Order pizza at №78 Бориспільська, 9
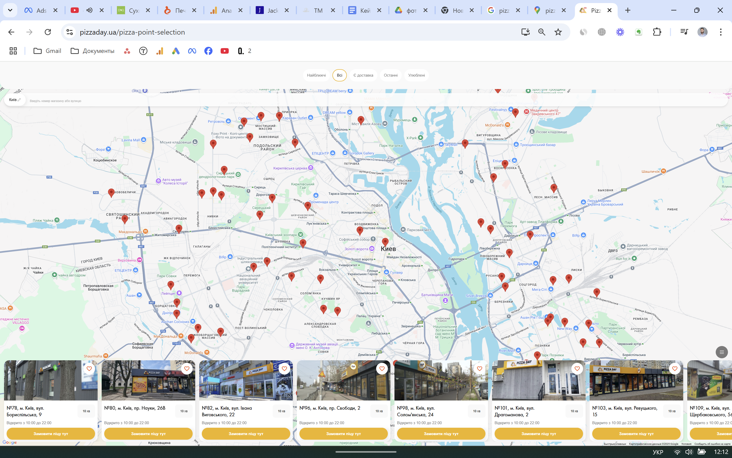Viewport: 732px width, 458px height. point(51,434)
